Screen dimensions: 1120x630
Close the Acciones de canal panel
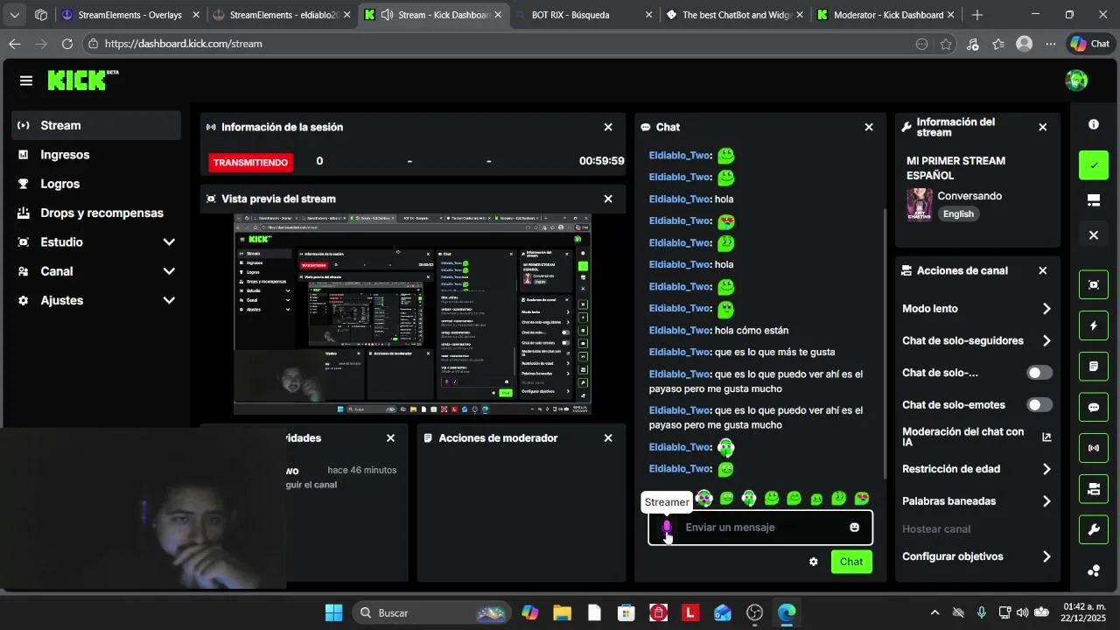pyautogui.click(x=1042, y=270)
